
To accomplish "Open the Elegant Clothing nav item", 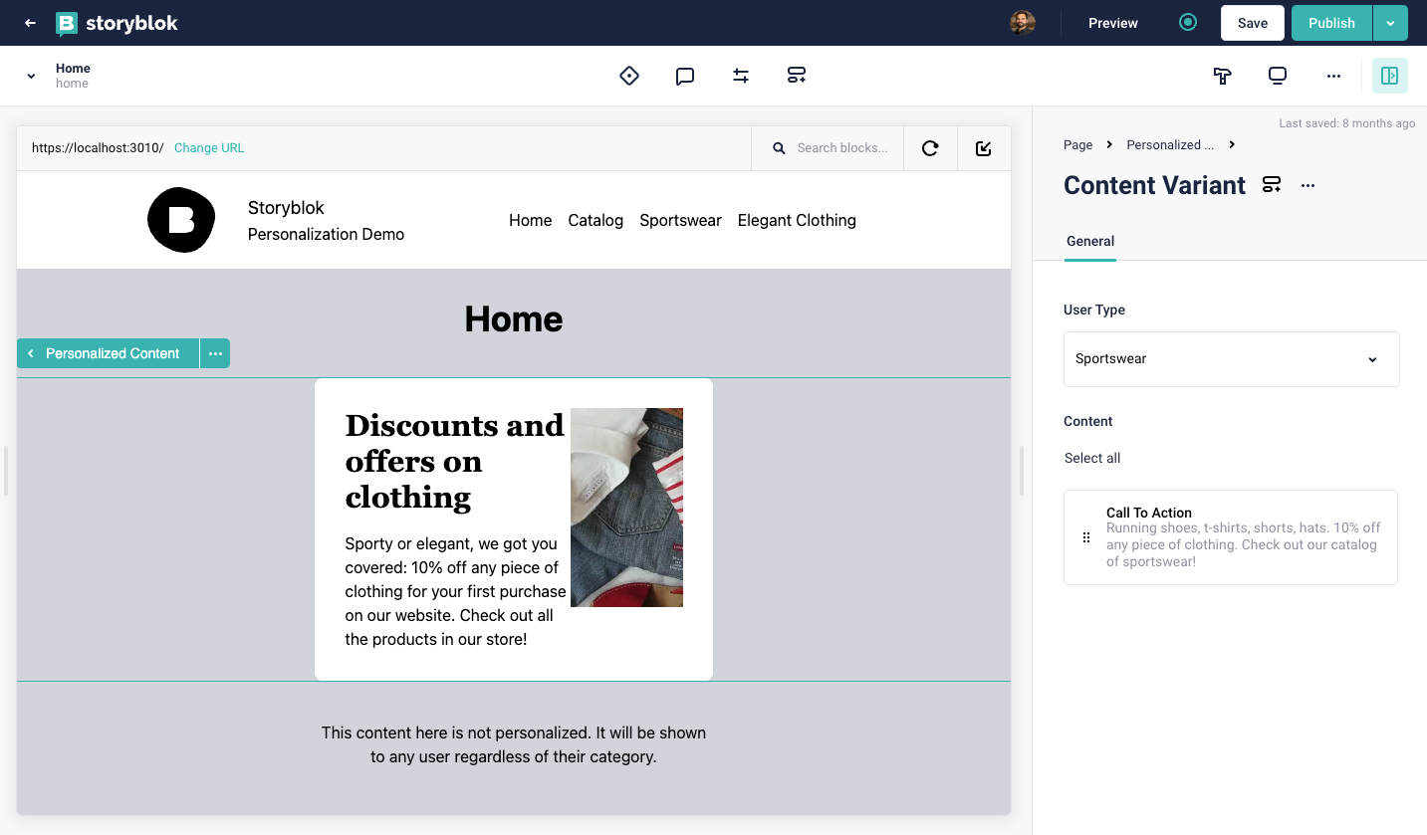I will (x=797, y=220).
